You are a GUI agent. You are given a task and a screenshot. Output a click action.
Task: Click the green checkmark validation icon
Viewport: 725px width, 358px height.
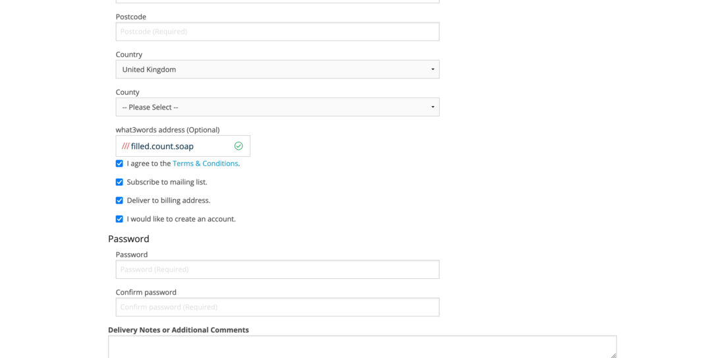239,146
